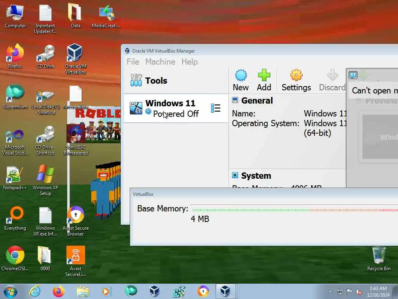This screenshot has height=299, width=398.
Task: Launch Oracle VM VirtualBox desktop shortcut
Action: pos(75,59)
